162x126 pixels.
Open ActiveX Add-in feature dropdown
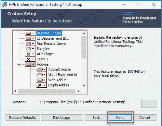pyautogui.click(x=42, y=69)
